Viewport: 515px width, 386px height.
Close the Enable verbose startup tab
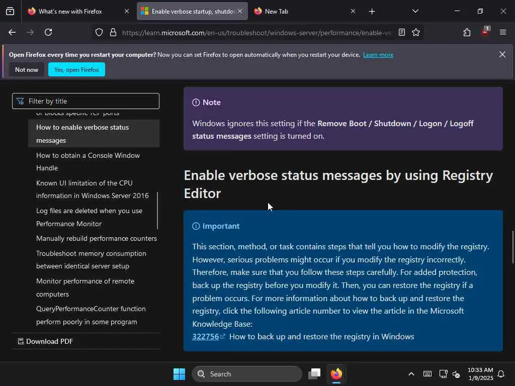[x=240, y=11]
